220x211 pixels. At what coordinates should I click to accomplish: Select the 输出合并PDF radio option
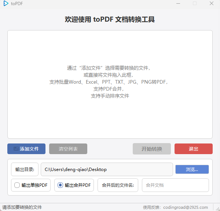click(x=60, y=185)
